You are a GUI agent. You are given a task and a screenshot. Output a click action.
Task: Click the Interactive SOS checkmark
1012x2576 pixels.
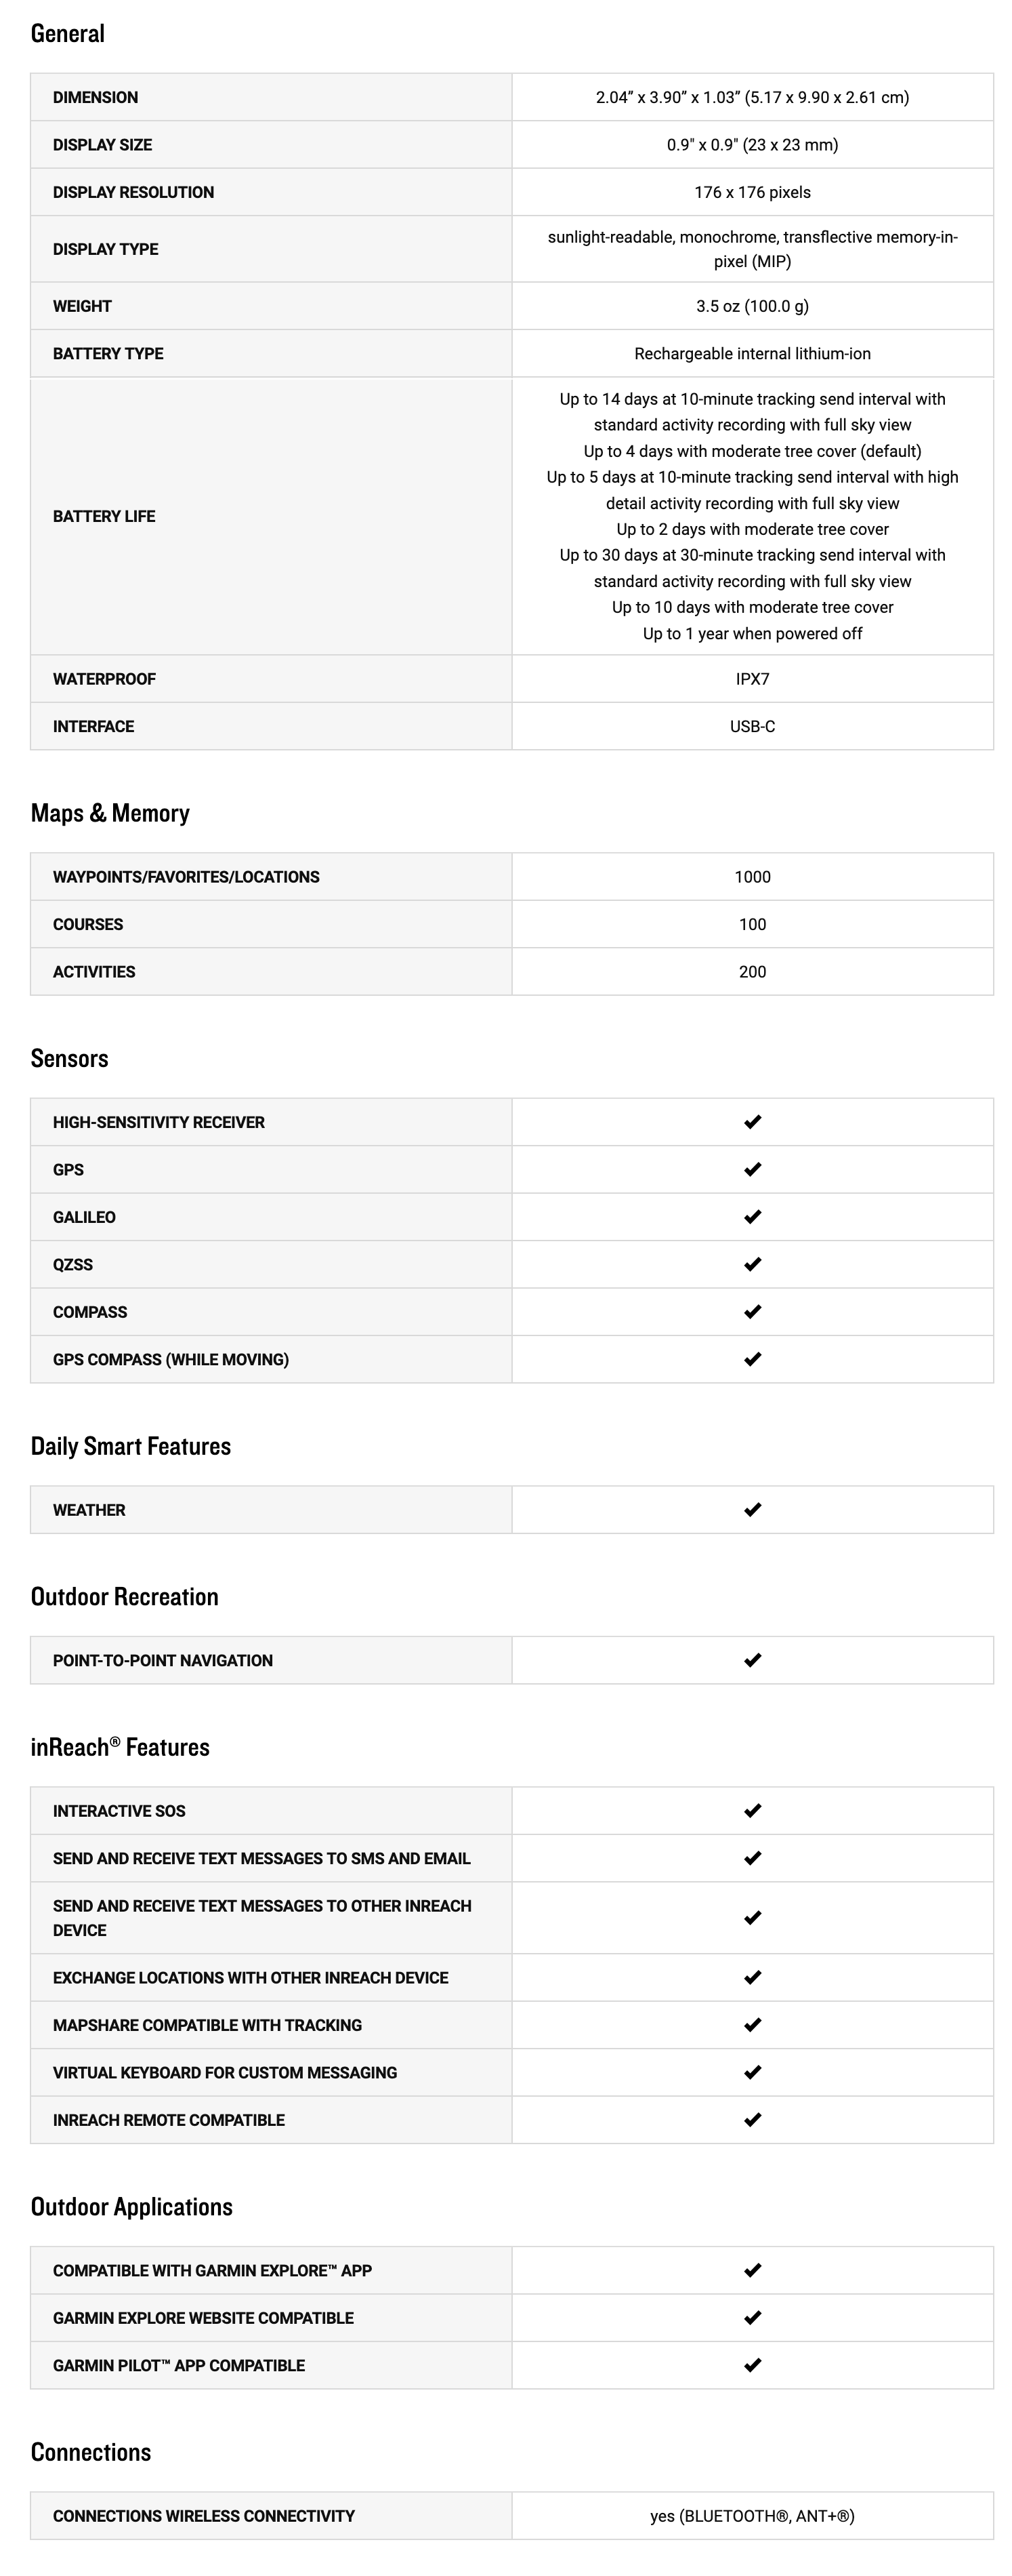click(x=753, y=1810)
